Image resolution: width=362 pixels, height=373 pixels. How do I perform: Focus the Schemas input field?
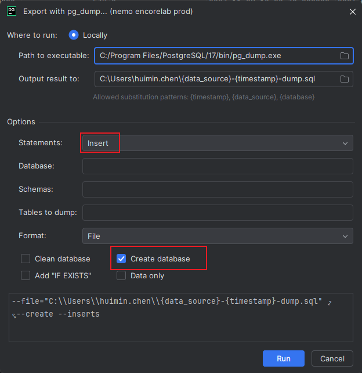click(218, 189)
